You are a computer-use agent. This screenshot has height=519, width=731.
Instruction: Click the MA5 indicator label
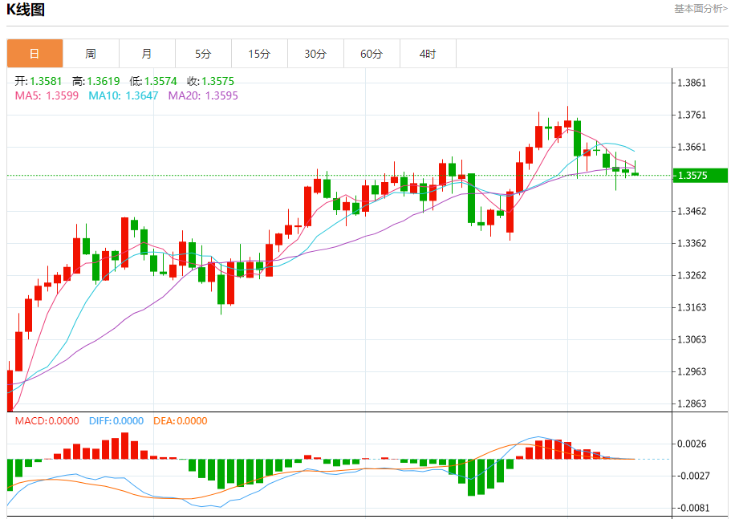click(x=47, y=95)
